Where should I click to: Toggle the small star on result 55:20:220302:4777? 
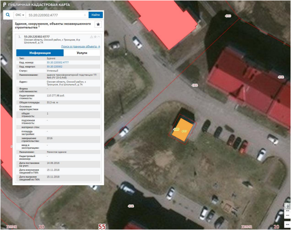pyautogui.click(x=95, y=37)
